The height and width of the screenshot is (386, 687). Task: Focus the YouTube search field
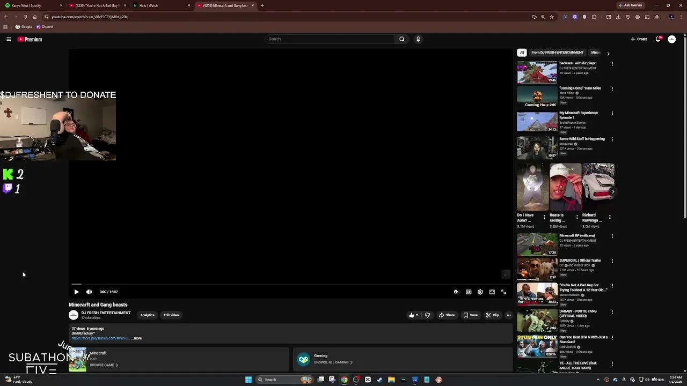tap(330, 39)
